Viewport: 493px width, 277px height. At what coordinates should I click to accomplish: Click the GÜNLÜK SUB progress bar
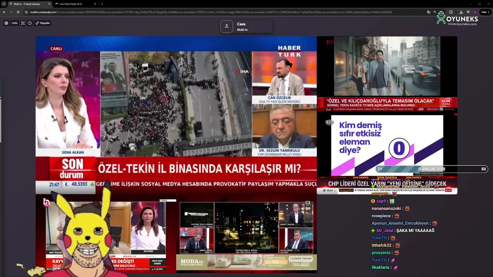[x=432, y=169]
